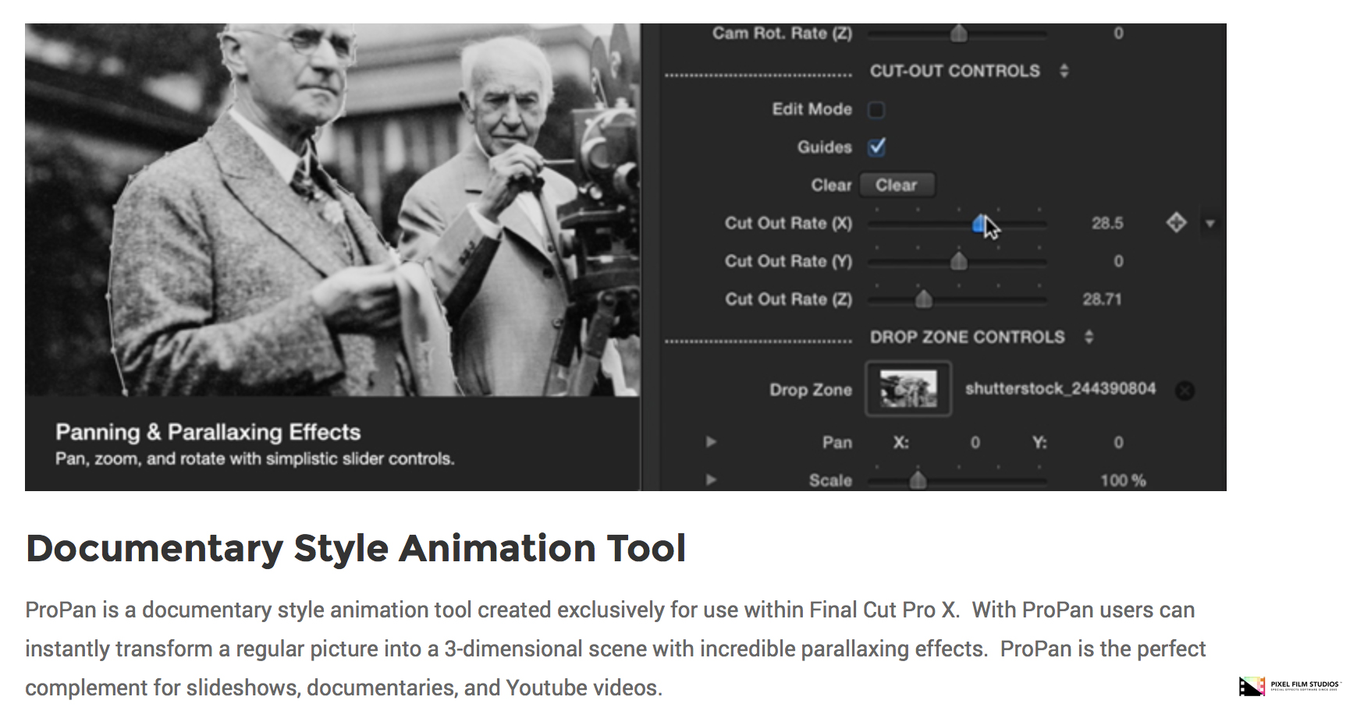
Task: Click the Panning & Parallaxing Effects caption title
Action: [x=208, y=432]
